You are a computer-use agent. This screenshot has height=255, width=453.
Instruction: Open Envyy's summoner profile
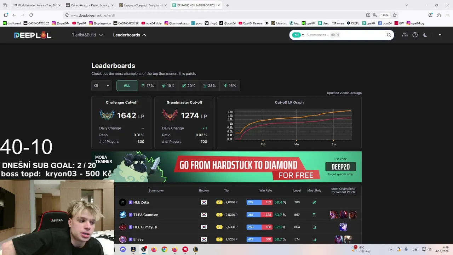138,239
